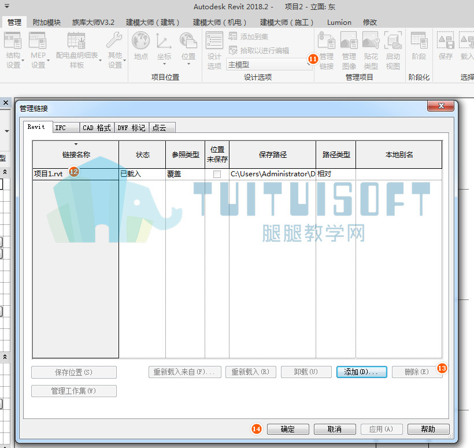
Task: Click the 保存路径 cell C:\Users\Administrator\D
Action: click(x=272, y=174)
